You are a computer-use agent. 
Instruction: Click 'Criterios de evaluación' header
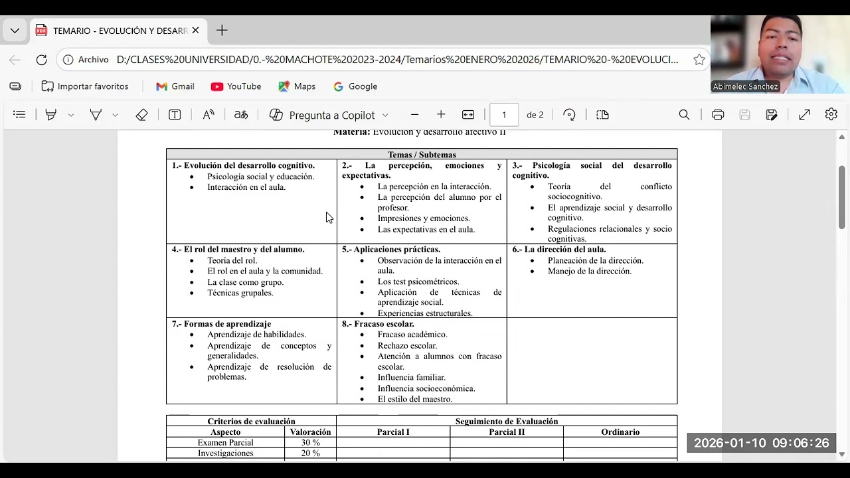pos(251,422)
